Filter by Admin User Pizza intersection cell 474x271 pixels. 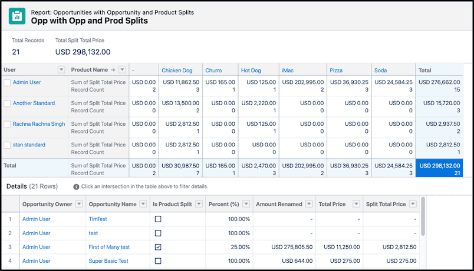349,86
